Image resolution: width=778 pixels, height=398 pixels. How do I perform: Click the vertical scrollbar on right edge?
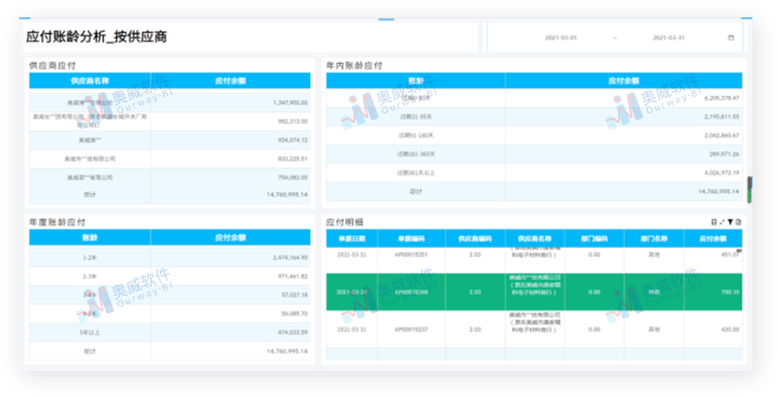[x=749, y=190]
